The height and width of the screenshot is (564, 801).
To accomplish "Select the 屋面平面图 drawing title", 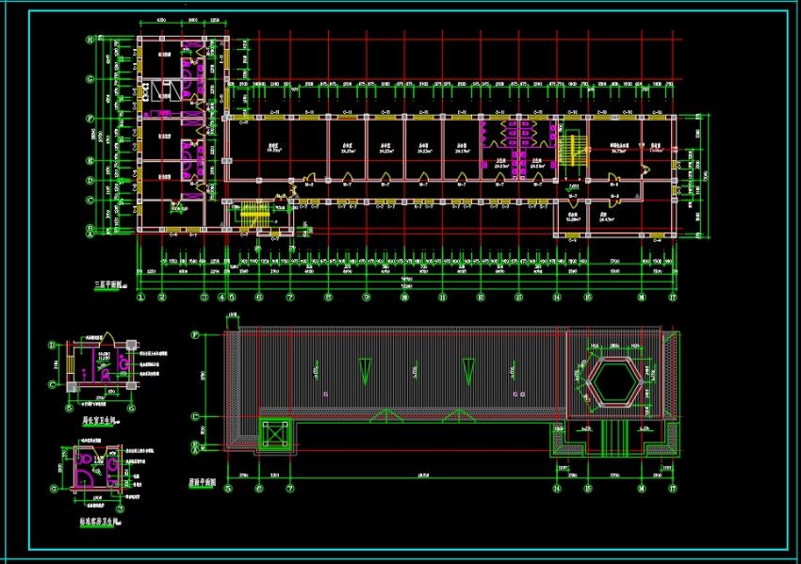I will 203,482.
